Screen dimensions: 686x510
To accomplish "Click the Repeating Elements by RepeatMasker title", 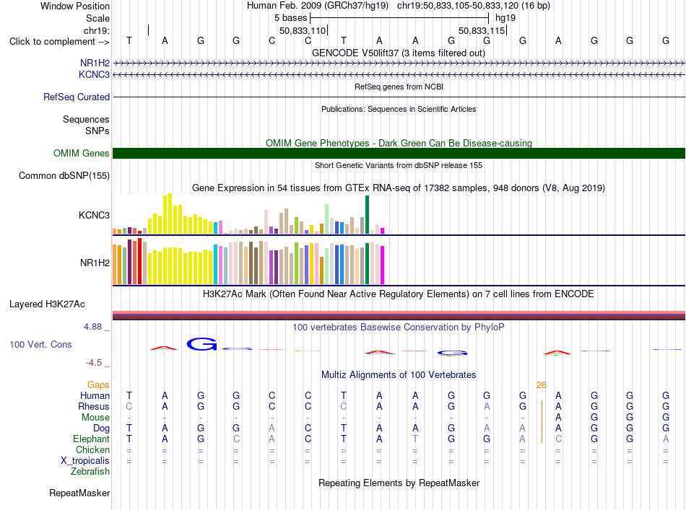I will coord(399,483).
